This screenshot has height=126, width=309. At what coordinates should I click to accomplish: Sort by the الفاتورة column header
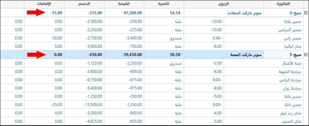(283, 4)
